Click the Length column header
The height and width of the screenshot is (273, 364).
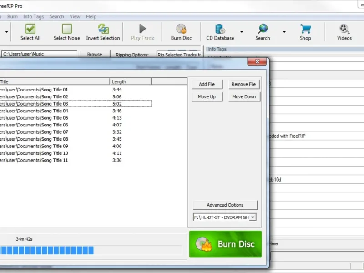tap(131, 82)
